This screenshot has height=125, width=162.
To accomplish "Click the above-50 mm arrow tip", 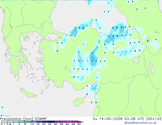I will tap(81, 122).
